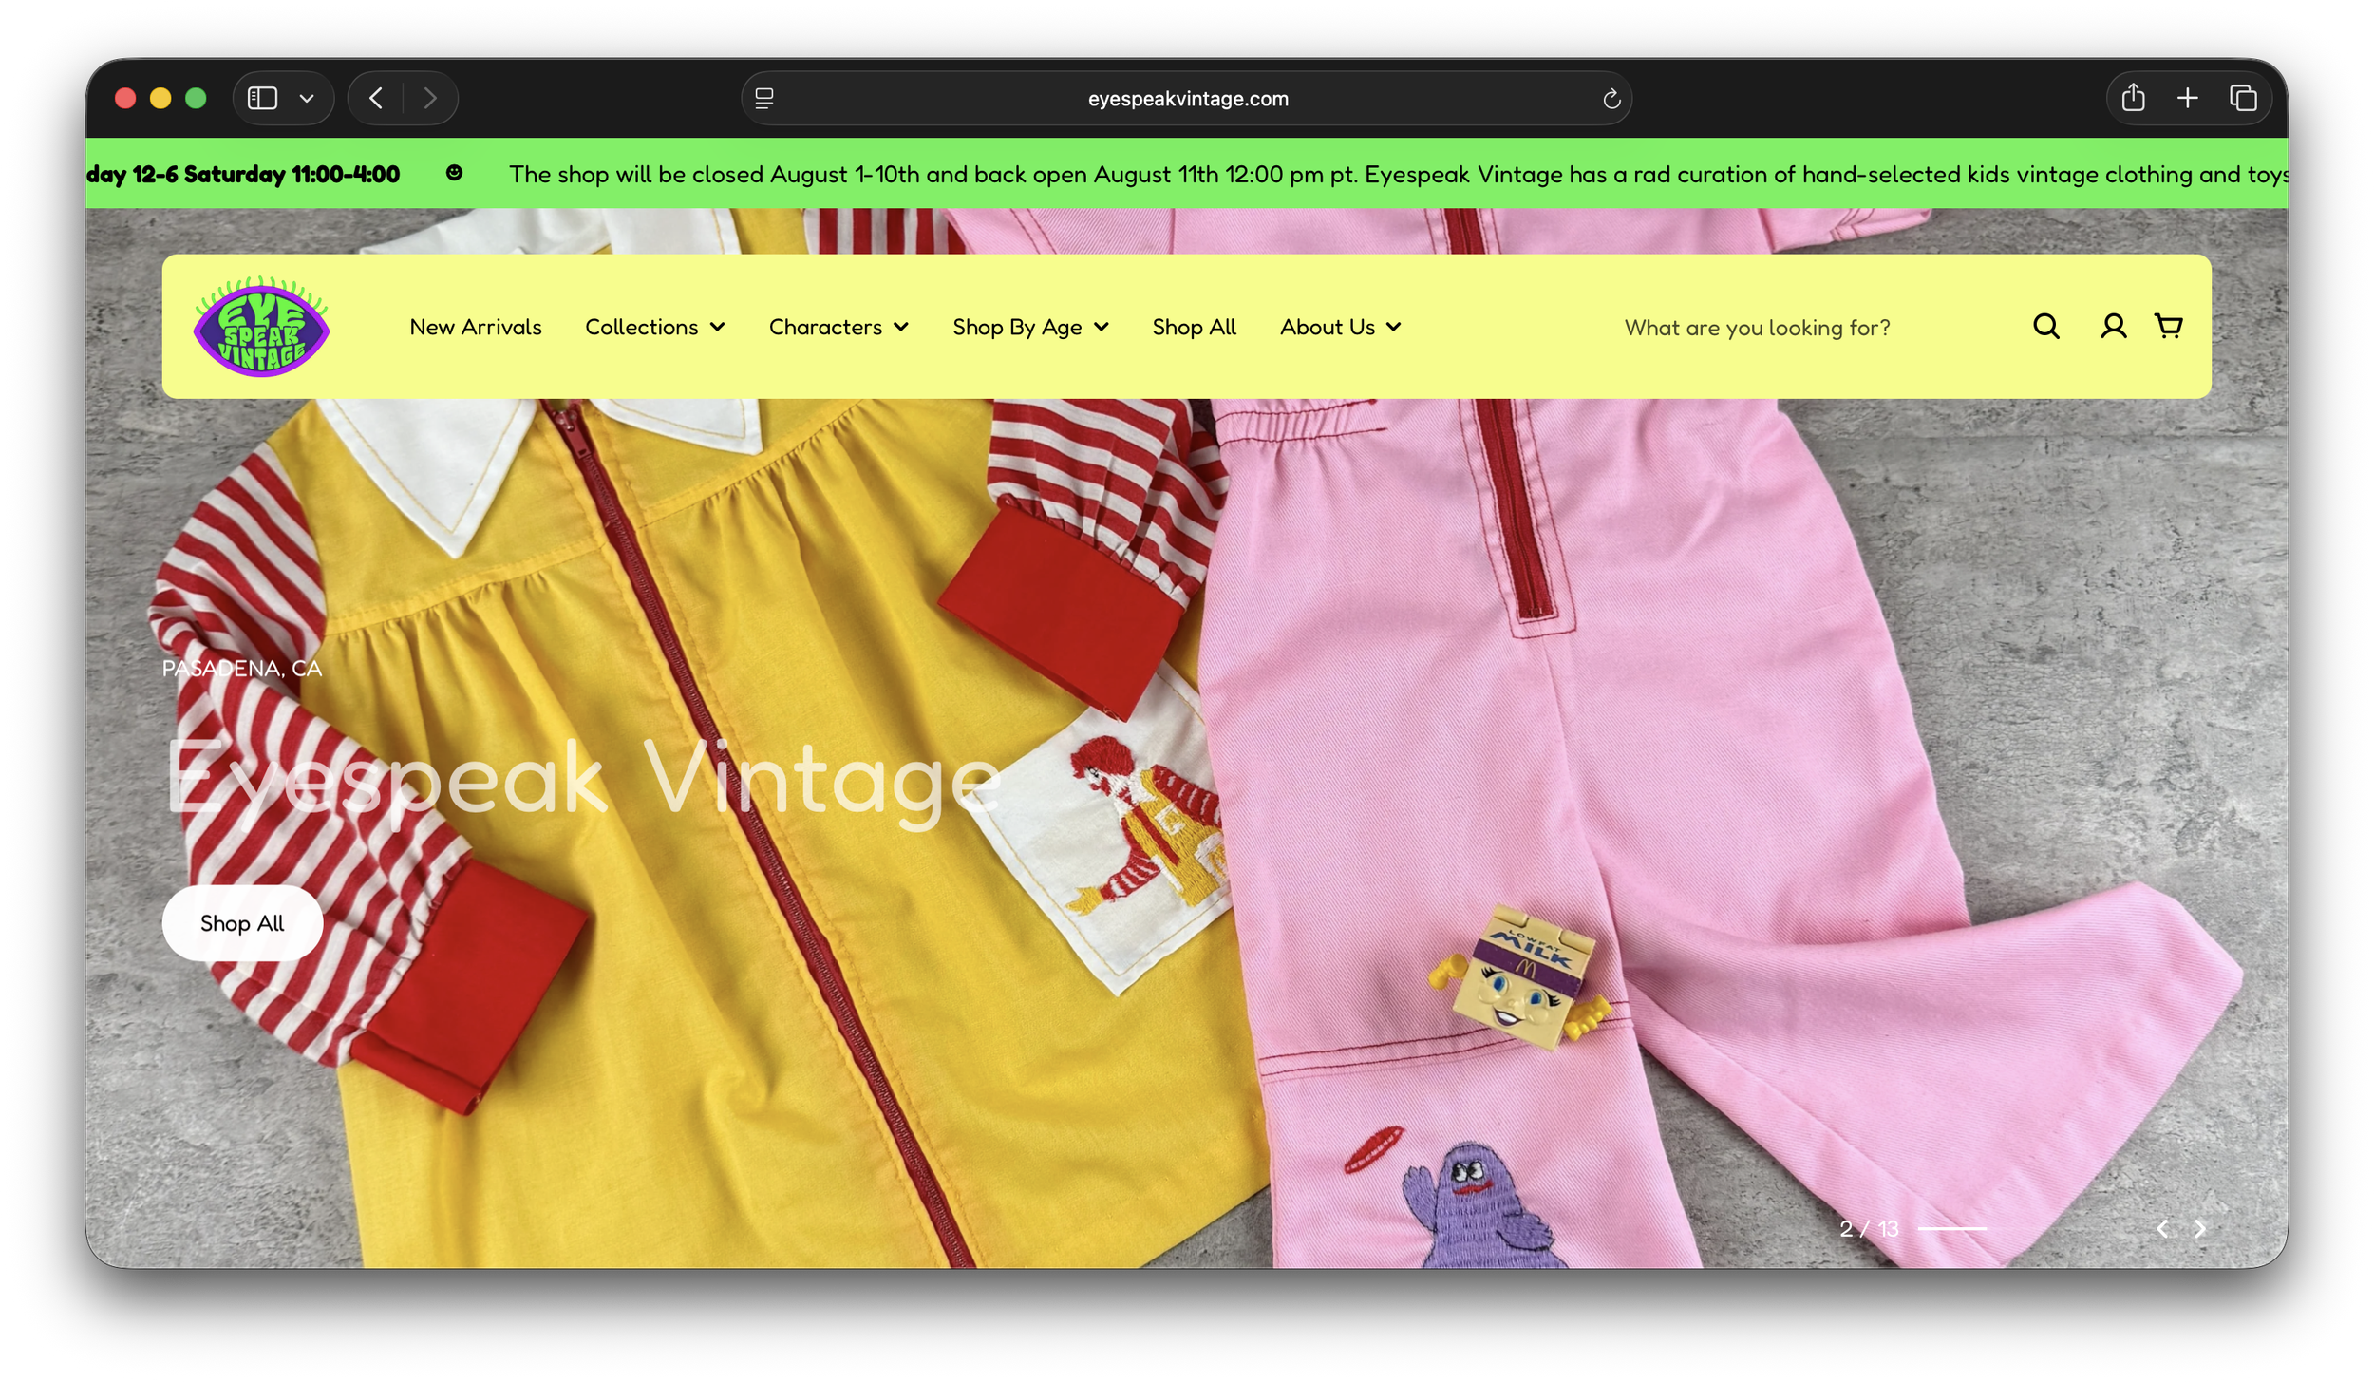The width and height of the screenshot is (2374, 1382).
Task: Expand the Shop By Age dropdown
Action: (1030, 327)
